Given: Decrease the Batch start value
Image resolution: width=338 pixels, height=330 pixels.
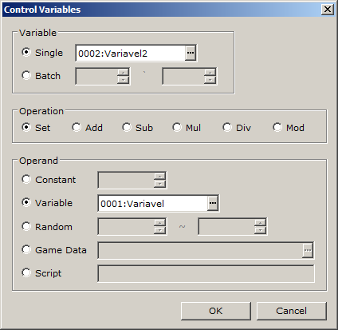Looking at the screenshot, I should (124, 80).
